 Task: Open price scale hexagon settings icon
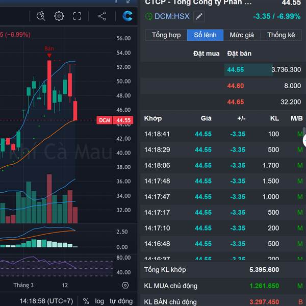(125, 285)
